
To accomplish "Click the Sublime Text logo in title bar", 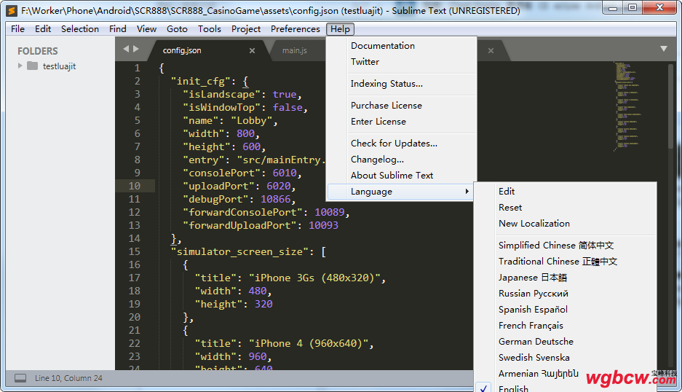I will 12,10.
